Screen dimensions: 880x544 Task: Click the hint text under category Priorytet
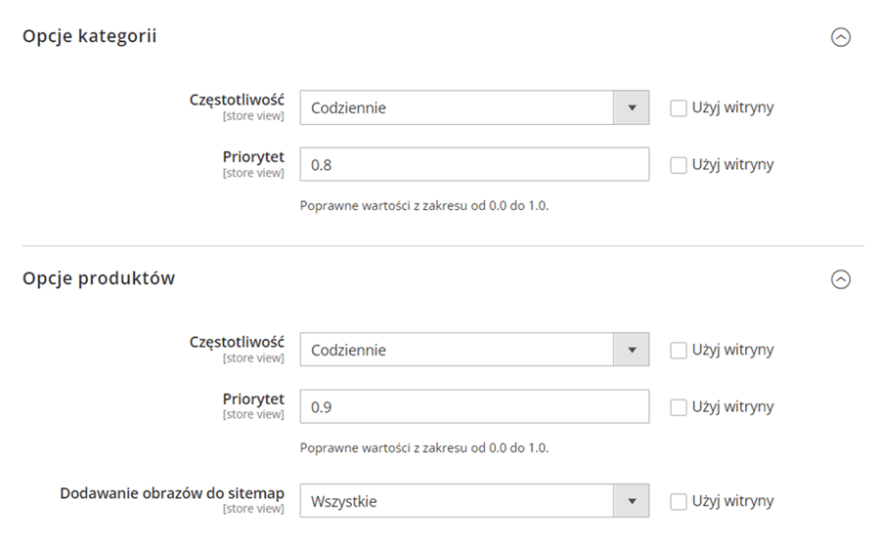click(424, 206)
